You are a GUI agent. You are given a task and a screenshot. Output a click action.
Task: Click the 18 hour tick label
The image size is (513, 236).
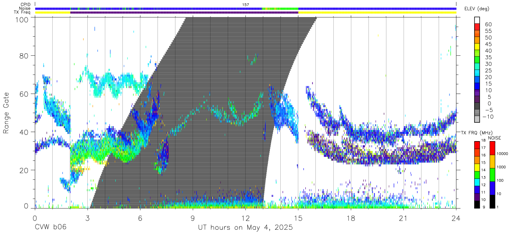pos(351,218)
